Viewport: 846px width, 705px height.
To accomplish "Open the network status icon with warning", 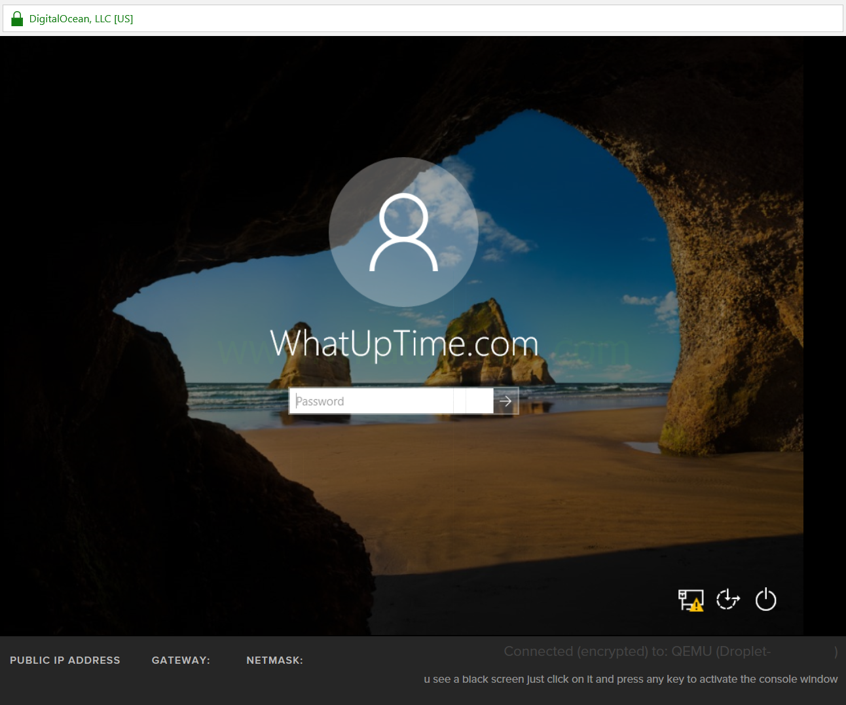I will (x=691, y=600).
